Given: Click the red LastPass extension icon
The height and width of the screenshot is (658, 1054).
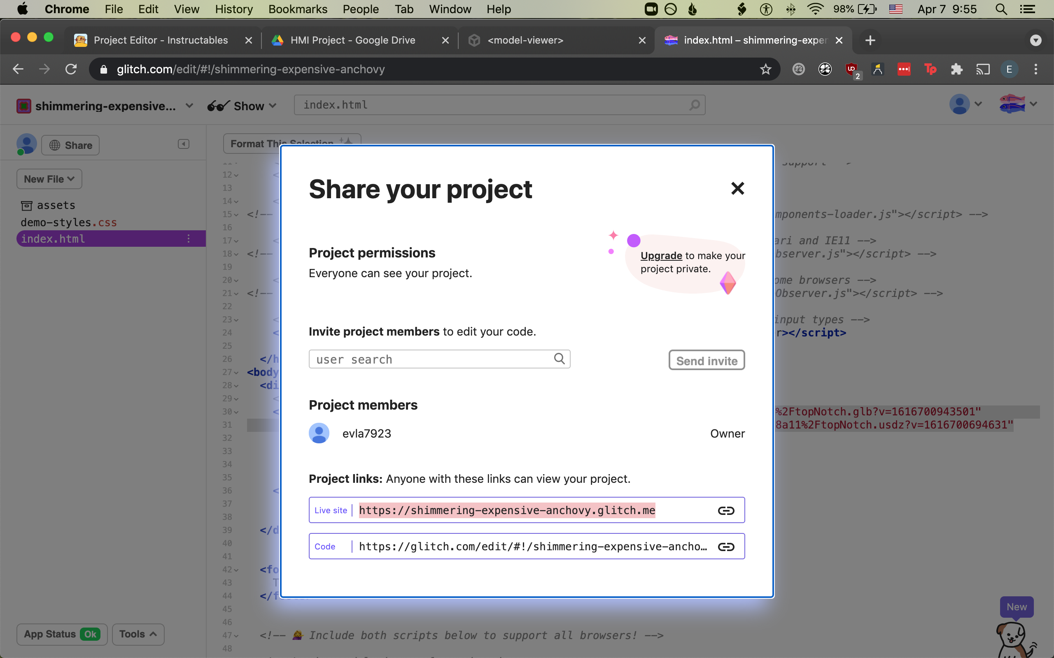Looking at the screenshot, I should tap(904, 69).
